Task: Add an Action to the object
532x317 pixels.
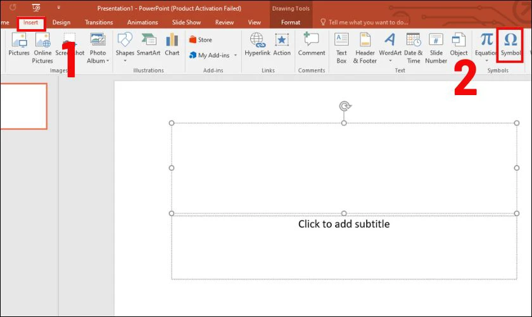Action: click(282, 44)
